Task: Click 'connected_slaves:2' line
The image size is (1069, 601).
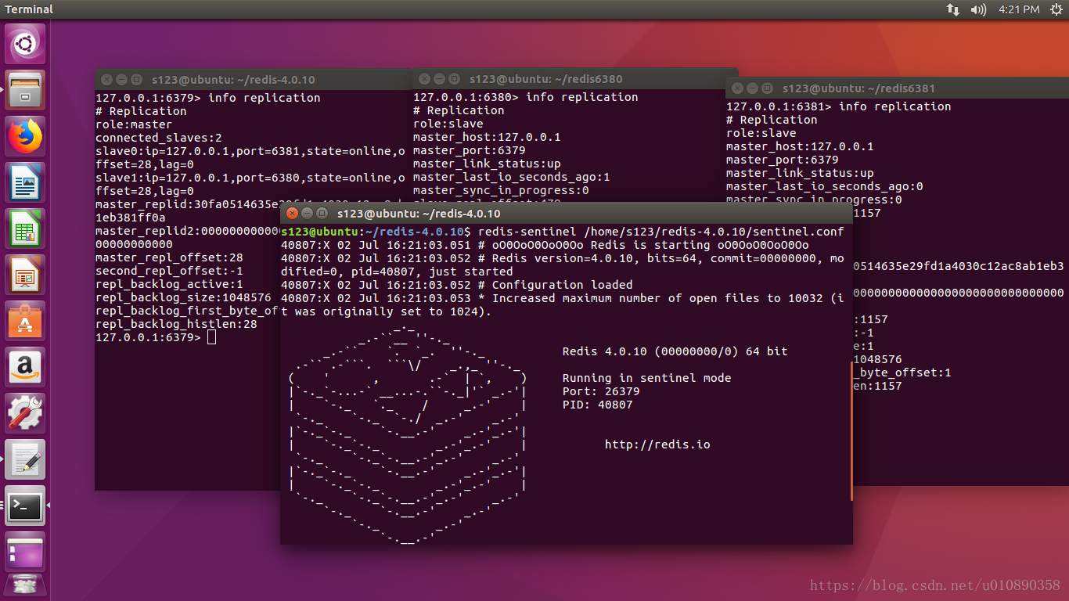Action: tap(159, 138)
